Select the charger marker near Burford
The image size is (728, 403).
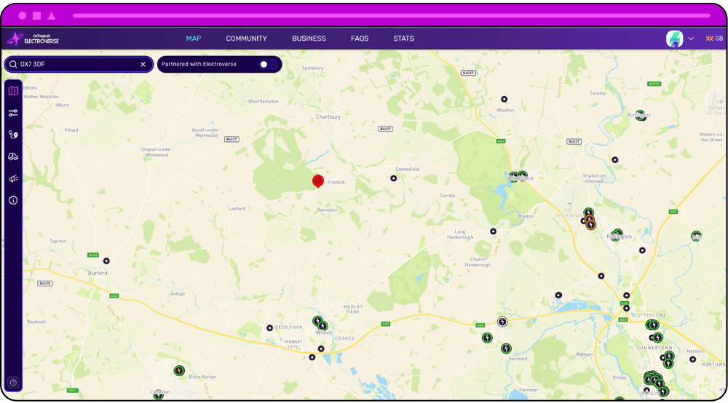coord(106,260)
